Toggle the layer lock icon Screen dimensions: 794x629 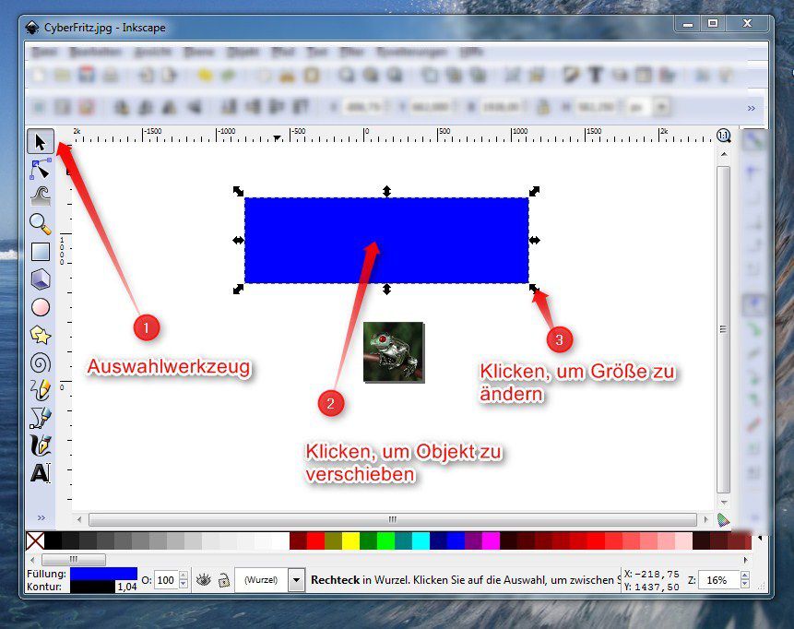click(x=224, y=579)
